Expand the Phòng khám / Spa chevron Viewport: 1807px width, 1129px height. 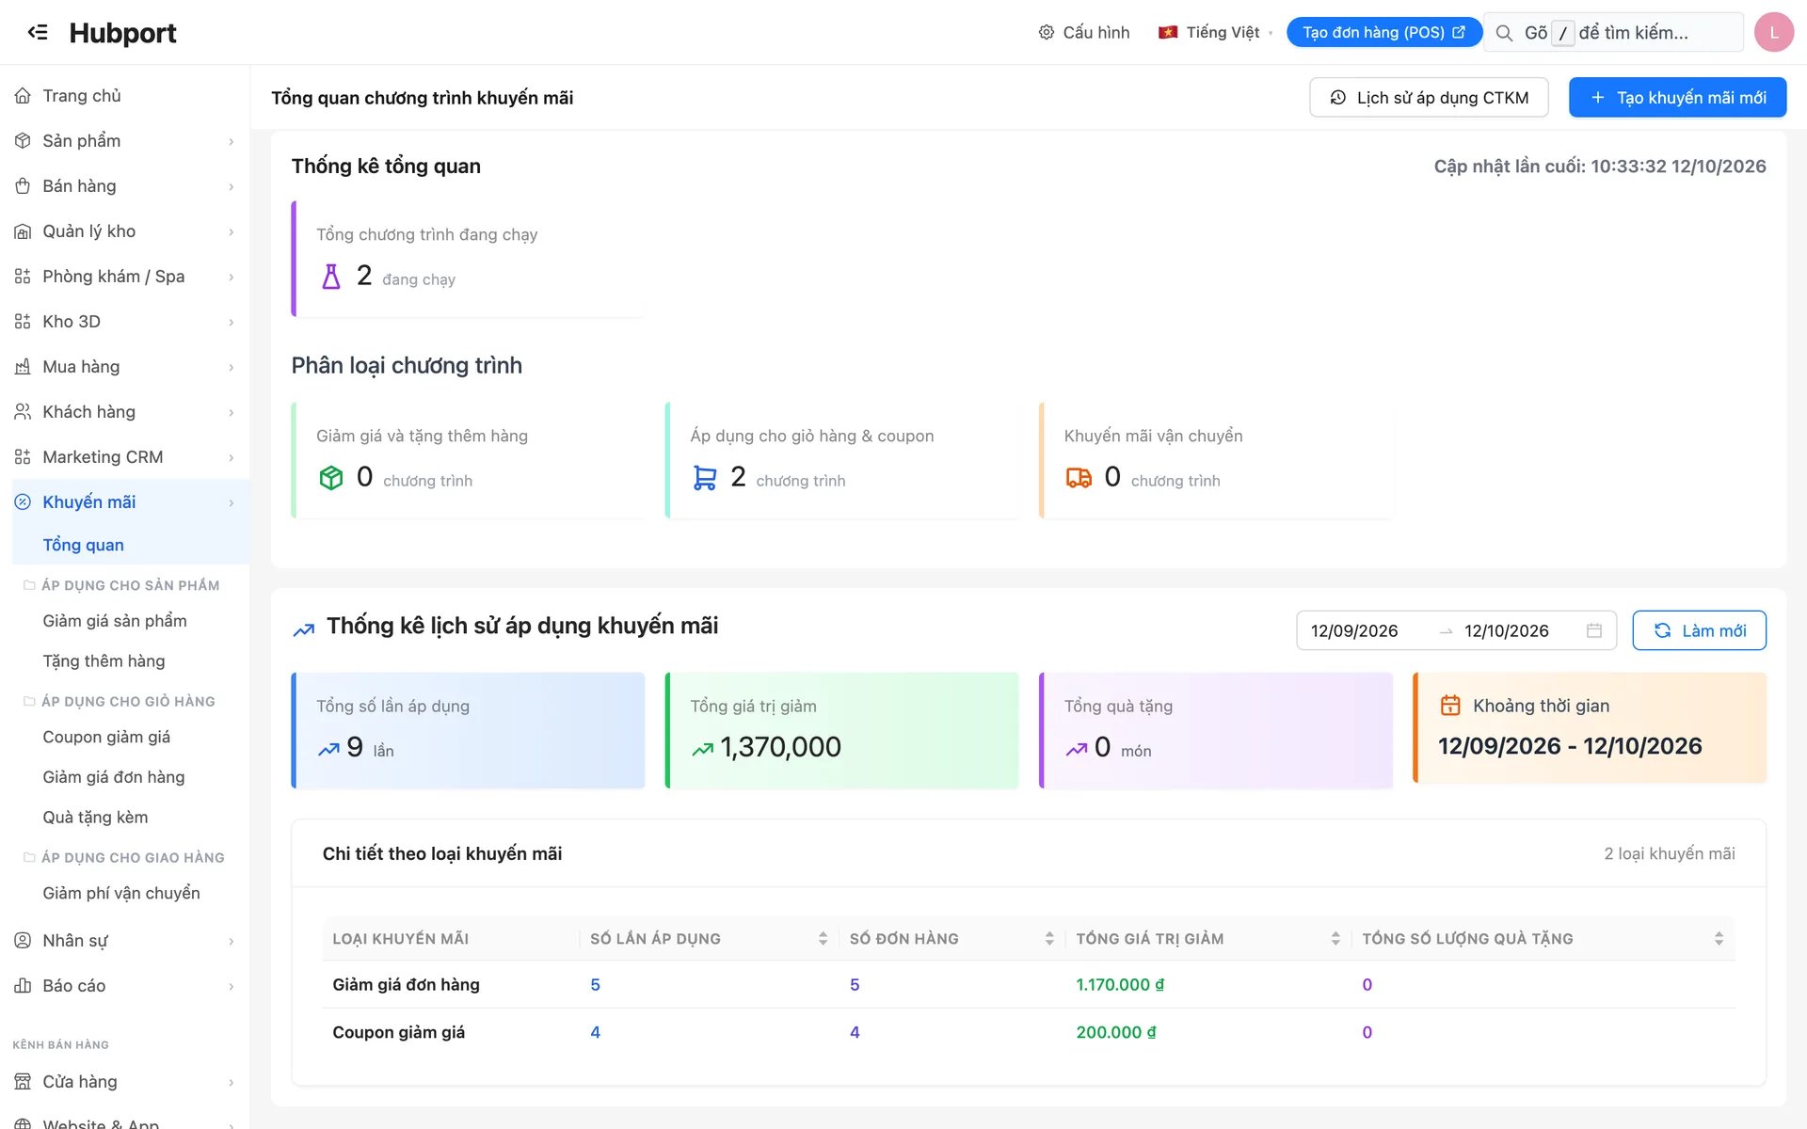pyautogui.click(x=232, y=277)
